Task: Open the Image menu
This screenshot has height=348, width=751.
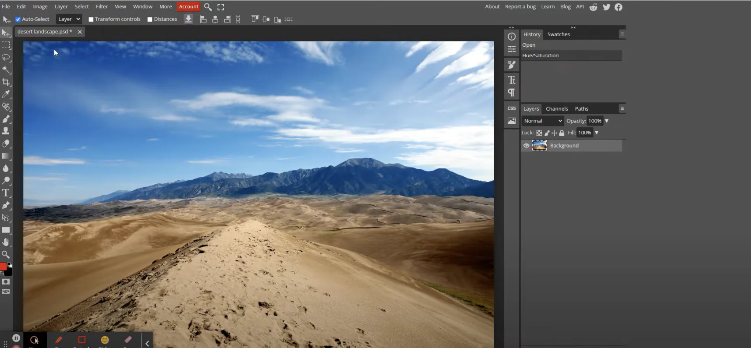Action: pyautogui.click(x=40, y=7)
